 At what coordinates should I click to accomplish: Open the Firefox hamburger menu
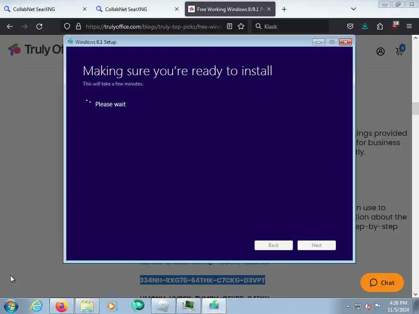click(x=409, y=26)
